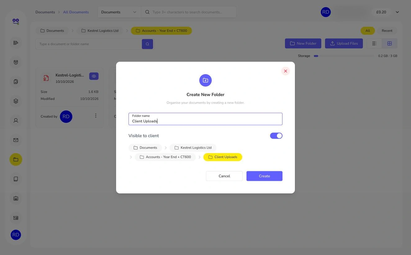
Task: Click the document or folder name filter field
Action: coord(89,44)
